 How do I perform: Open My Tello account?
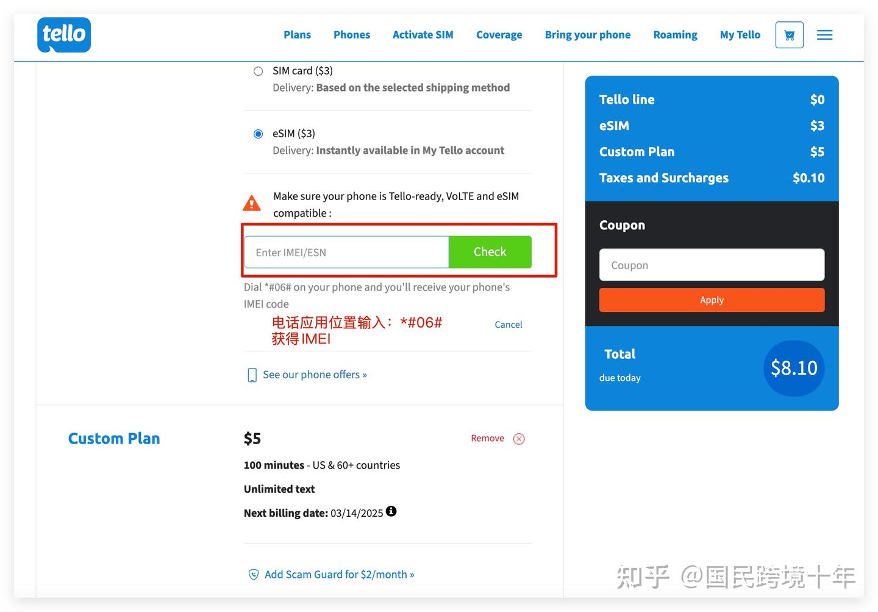tap(740, 35)
